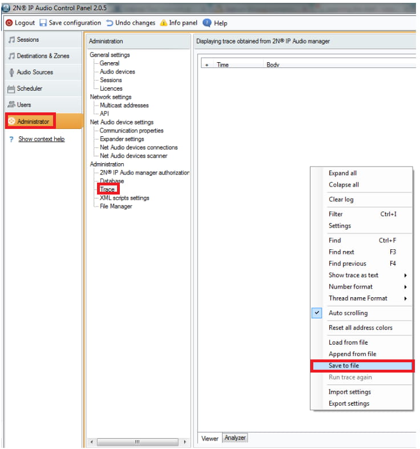Click the tree scrollbar right arrow
Screen dimensions: 420x449
pos(185,442)
